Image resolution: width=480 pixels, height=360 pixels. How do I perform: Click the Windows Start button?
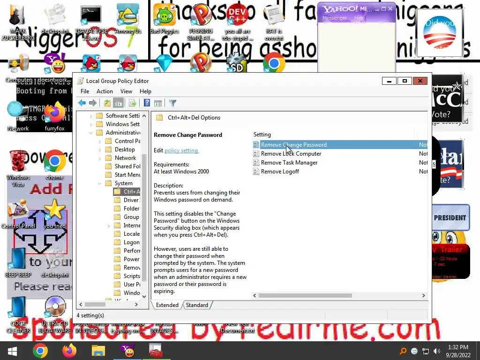[12, 351]
